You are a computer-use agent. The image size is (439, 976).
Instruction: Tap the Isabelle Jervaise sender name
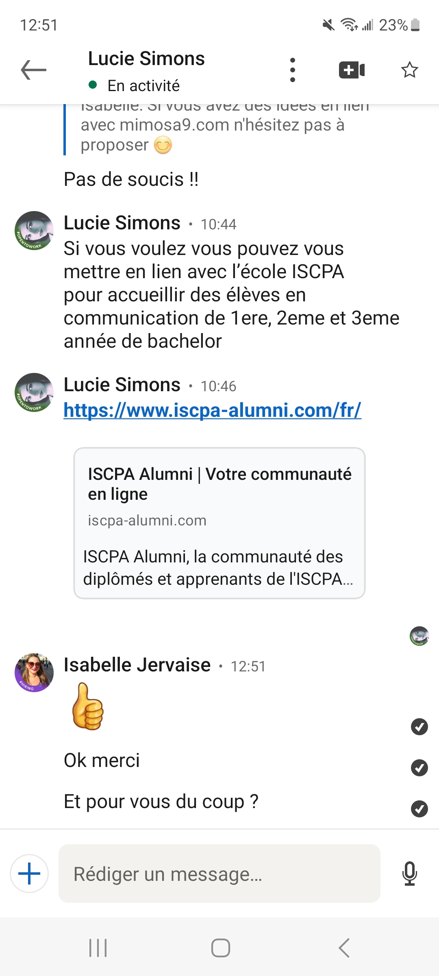coord(137,665)
